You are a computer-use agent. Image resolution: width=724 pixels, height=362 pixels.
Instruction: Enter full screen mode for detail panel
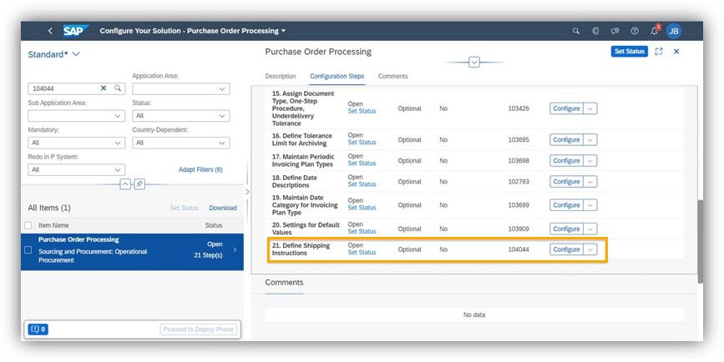click(659, 52)
